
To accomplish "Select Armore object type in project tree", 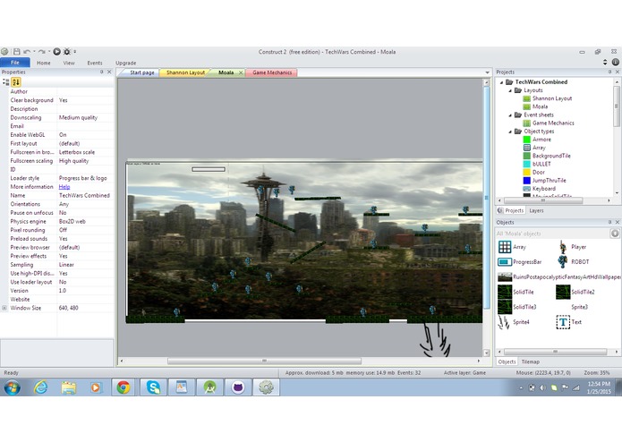I will pos(541,140).
